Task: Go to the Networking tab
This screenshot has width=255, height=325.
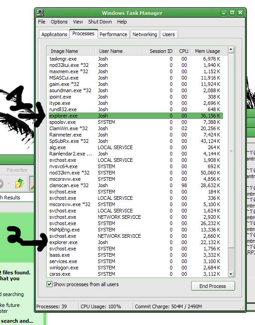Action: click(x=145, y=34)
